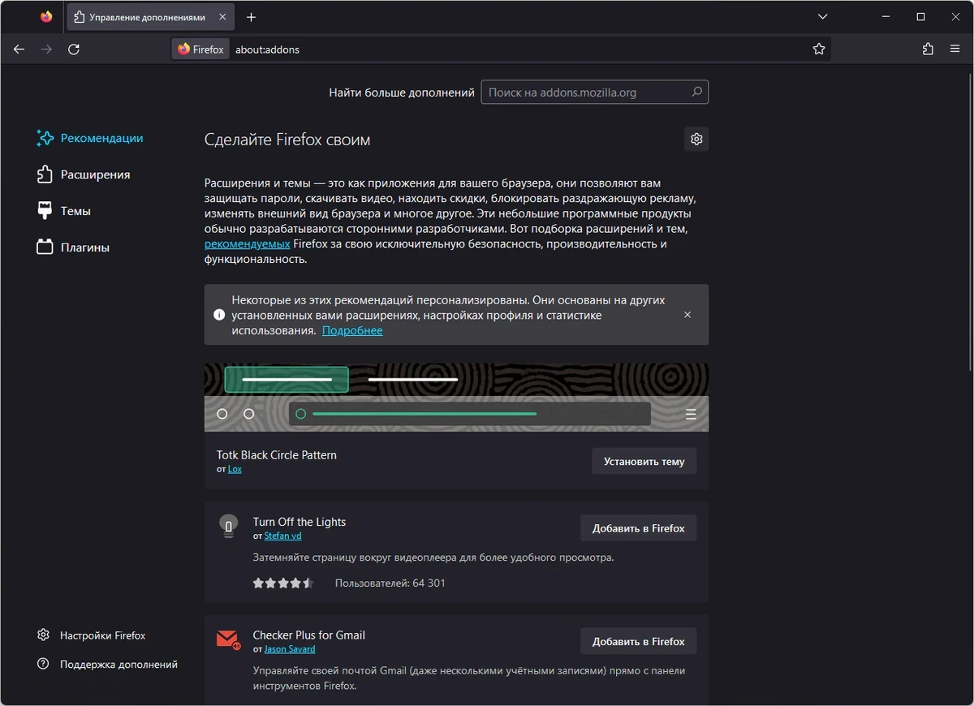This screenshot has height=706, width=974.
Task: Open Поддержка дополнений in sidebar
Action: [x=107, y=664]
